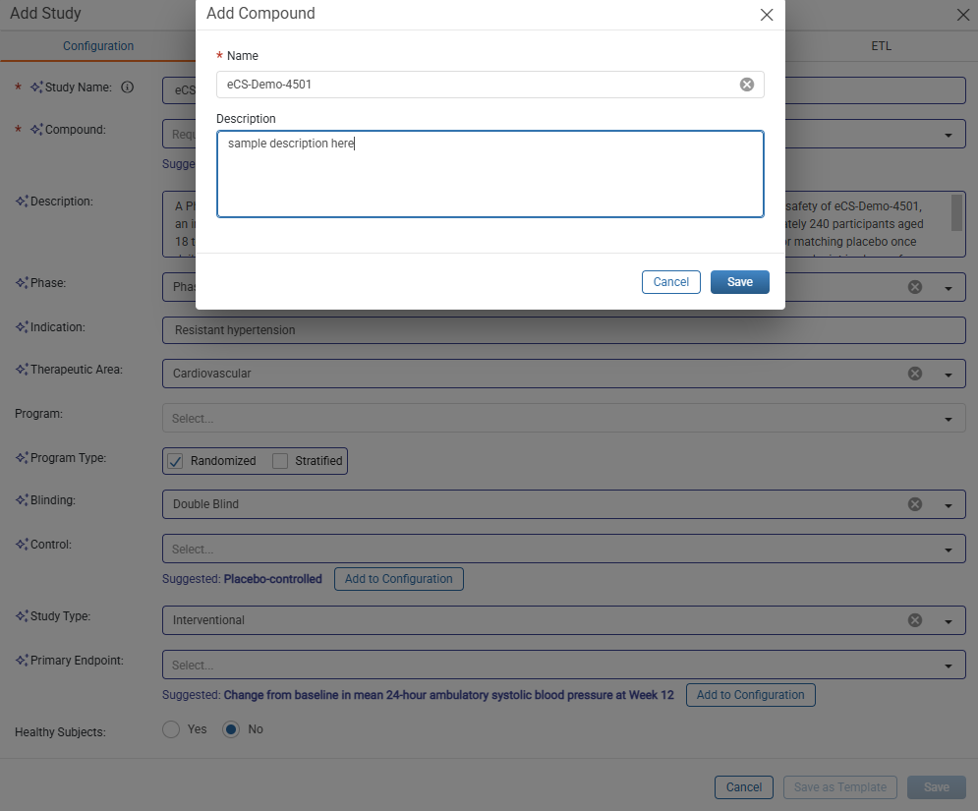Screen dimensions: 978x811
Task: Click the suggested primary endpoint text
Action: click(x=448, y=695)
